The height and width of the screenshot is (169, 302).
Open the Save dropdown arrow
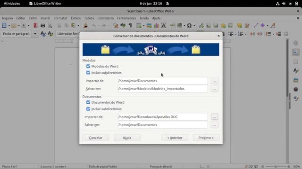[28, 25]
